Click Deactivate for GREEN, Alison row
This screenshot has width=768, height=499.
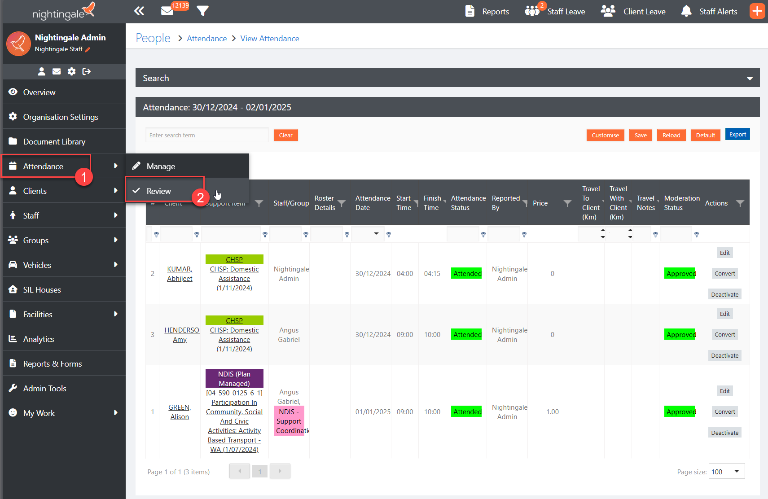point(724,433)
